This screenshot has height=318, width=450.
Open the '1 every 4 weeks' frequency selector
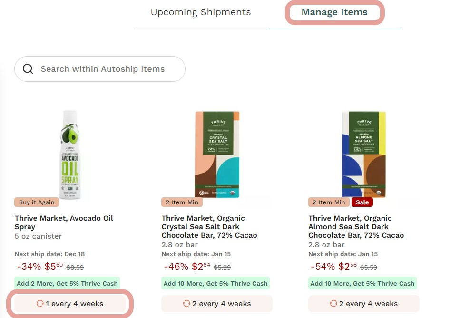click(x=70, y=304)
